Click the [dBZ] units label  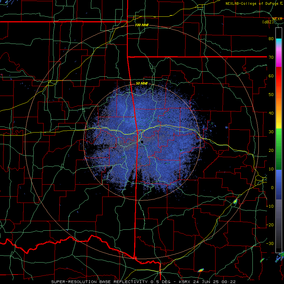[x=268, y=22]
